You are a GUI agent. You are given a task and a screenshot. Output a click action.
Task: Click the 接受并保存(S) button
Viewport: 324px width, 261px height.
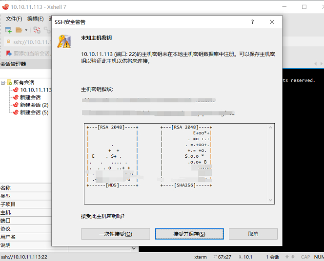[x=189, y=234]
